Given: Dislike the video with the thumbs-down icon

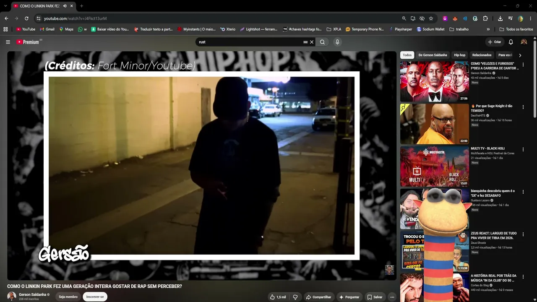Looking at the screenshot, I should (x=295, y=297).
